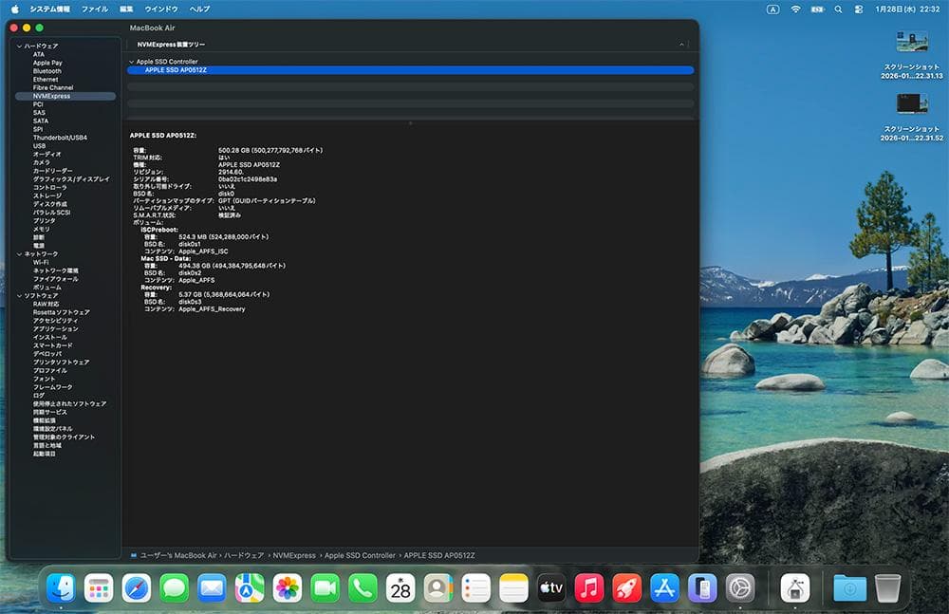The image size is (949, 614).
Task: Launch the Photos app in the Dock
Action: click(x=288, y=588)
